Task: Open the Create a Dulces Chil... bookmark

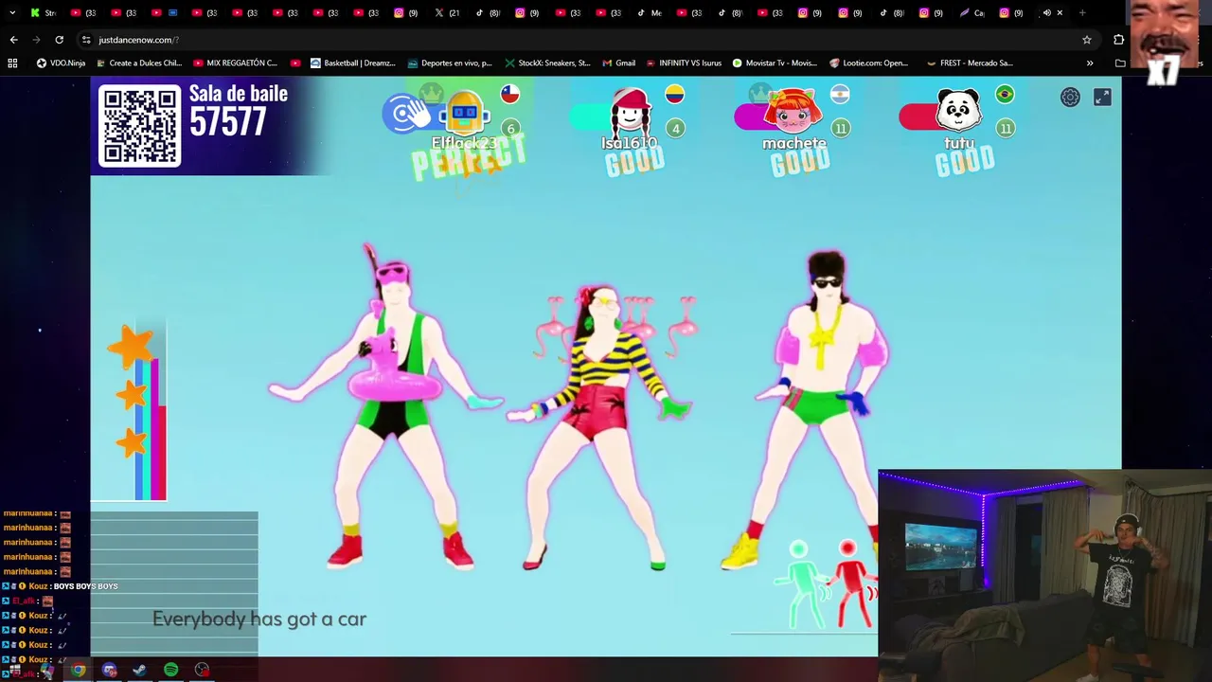Action: [x=138, y=63]
